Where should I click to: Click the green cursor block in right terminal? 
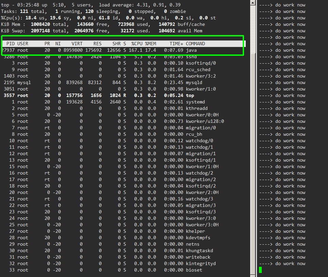pos(260,270)
